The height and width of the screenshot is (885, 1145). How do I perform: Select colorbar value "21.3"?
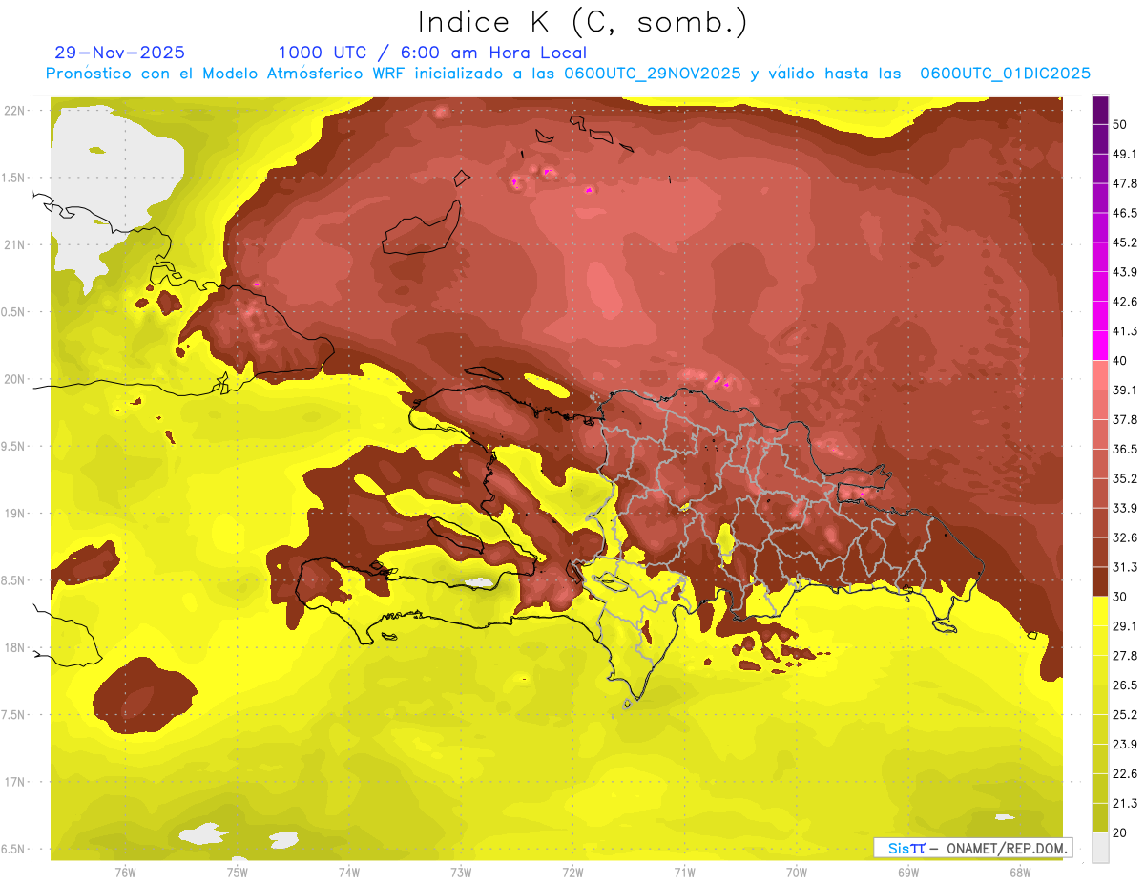[1125, 803]
